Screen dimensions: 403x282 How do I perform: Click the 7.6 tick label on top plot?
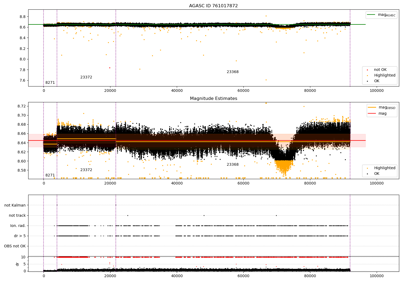point(23,80)
